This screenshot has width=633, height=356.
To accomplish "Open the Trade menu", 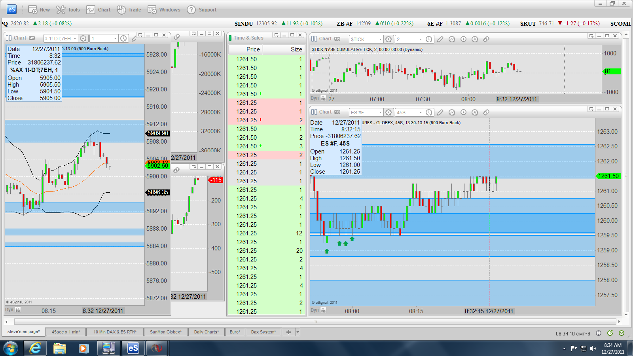I will [x=129, y=9].
